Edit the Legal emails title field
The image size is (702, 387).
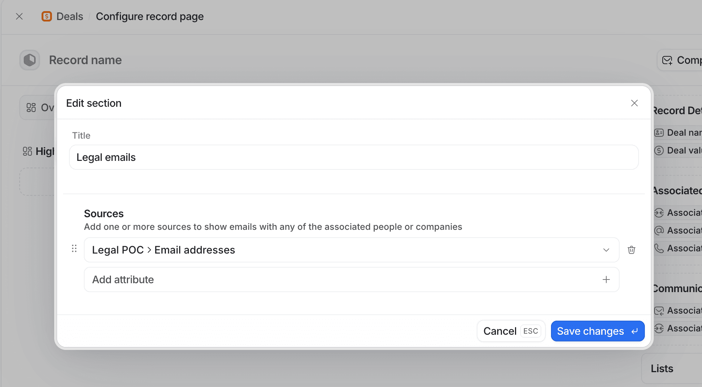click(x=352, y=157)
